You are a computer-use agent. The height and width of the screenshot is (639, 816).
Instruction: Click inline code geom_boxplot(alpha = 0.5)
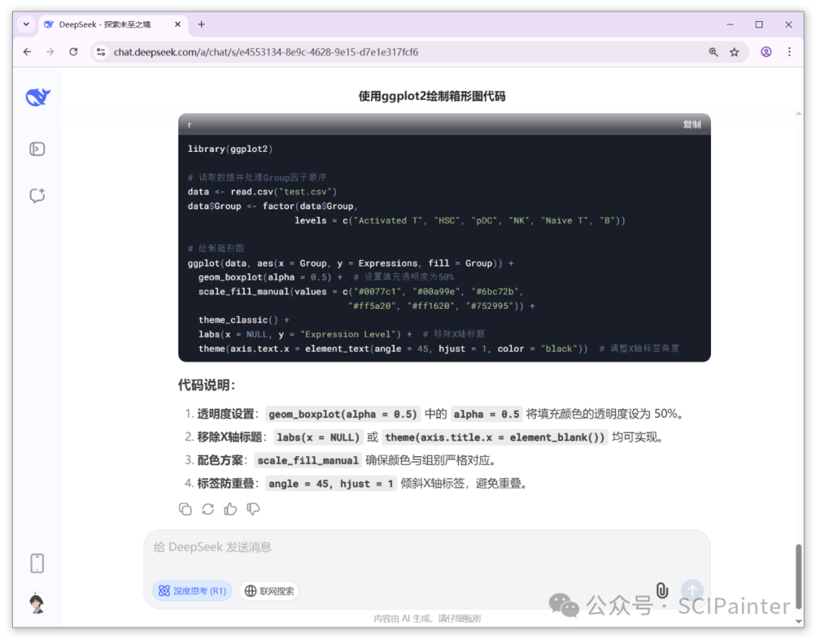tap(343, 414)
